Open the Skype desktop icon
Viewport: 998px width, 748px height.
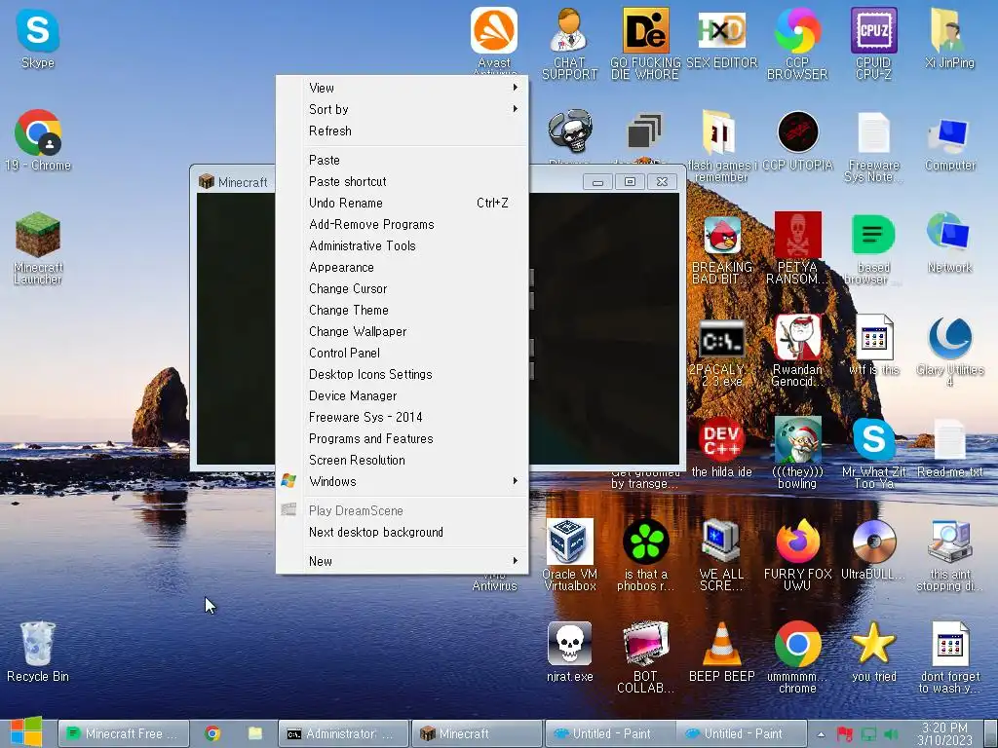coord(38,39)
